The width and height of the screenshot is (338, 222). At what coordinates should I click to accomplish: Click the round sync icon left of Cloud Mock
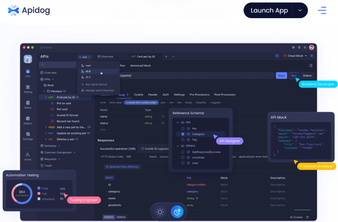(277, 56)
